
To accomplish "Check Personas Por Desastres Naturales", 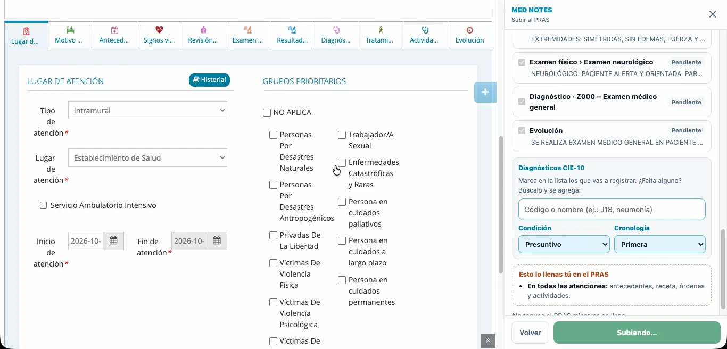I will click(273, 135).
